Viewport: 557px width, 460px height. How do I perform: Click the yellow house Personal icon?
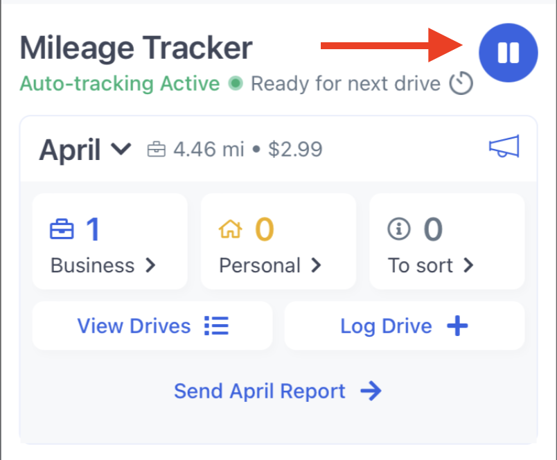coord(231,229)
